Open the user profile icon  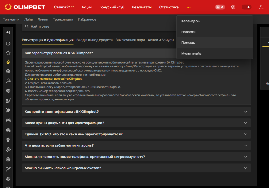(261, 7)
